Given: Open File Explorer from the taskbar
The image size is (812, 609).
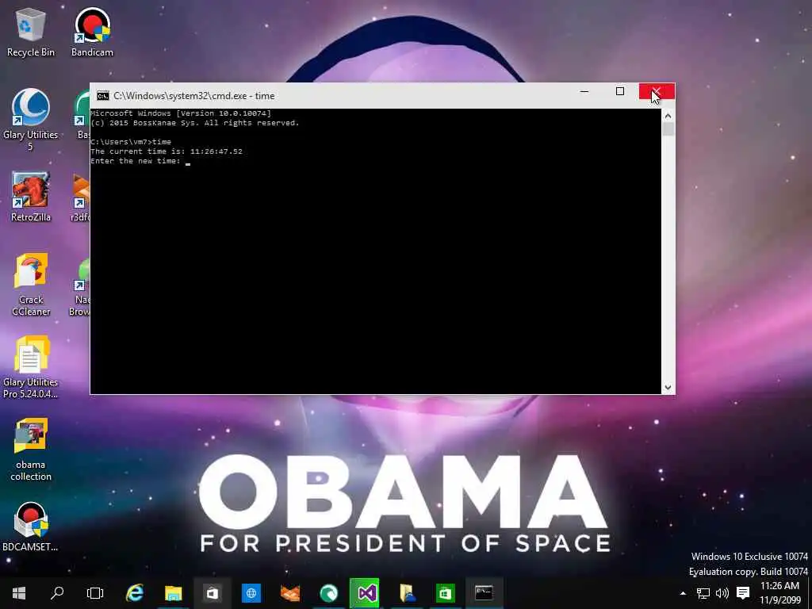Looking at the screenshot, I should click(174, 593).
